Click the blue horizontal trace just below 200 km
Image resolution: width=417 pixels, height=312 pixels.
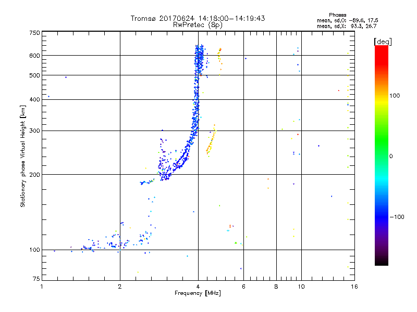[147, 183]
